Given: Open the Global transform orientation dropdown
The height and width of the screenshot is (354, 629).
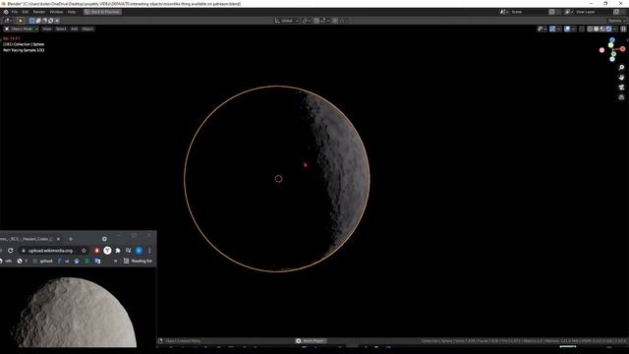Looking at the screenshot, I should (x=287, y=21).
